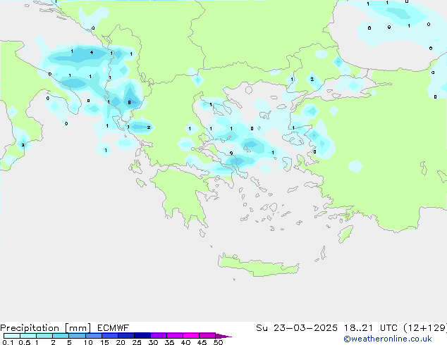Click the over-50 mm legend arrow tip
This screenshot has height=345, width=447.
point(223,336)
